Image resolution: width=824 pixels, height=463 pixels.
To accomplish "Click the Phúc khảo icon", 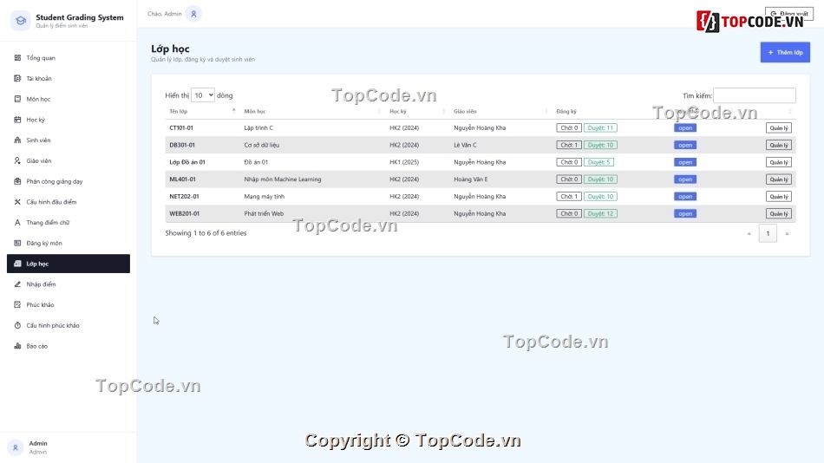I will pos(17,305).
